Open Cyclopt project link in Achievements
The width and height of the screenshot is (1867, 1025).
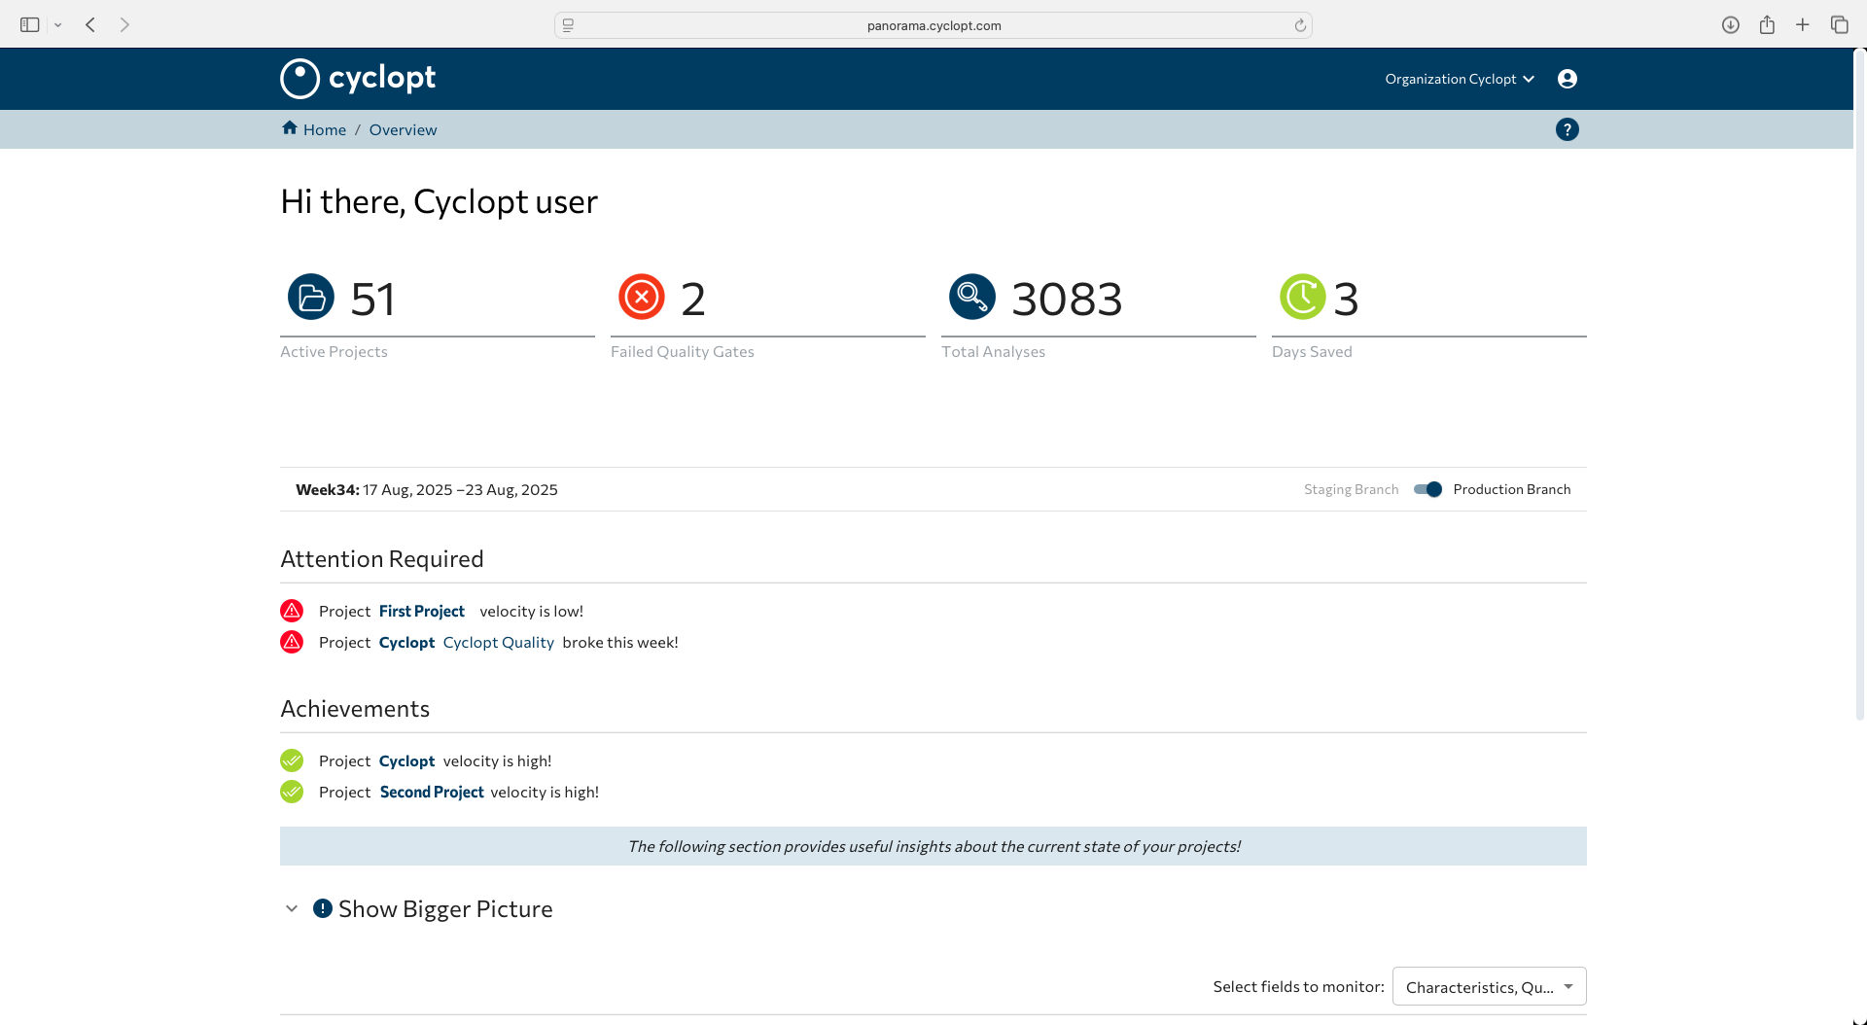pyautogui.click(x=406, y=760)
